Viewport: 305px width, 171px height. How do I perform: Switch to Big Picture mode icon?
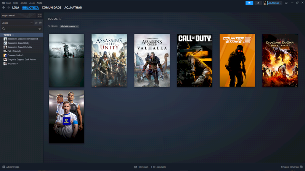[286, 3]
